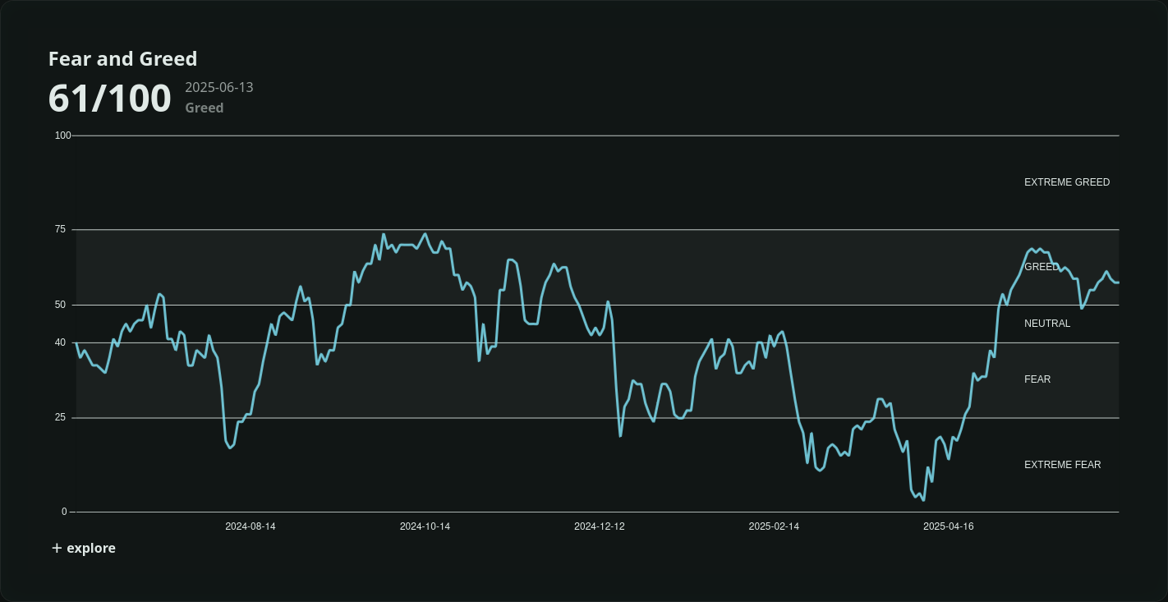
Task: Click the plus icon beside explore
Action: (x=56, y=548)
